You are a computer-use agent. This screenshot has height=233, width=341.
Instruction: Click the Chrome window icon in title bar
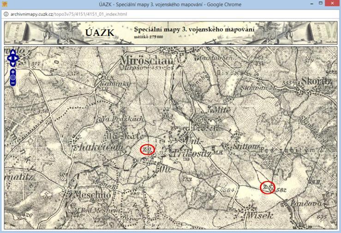tap(5, 4)
